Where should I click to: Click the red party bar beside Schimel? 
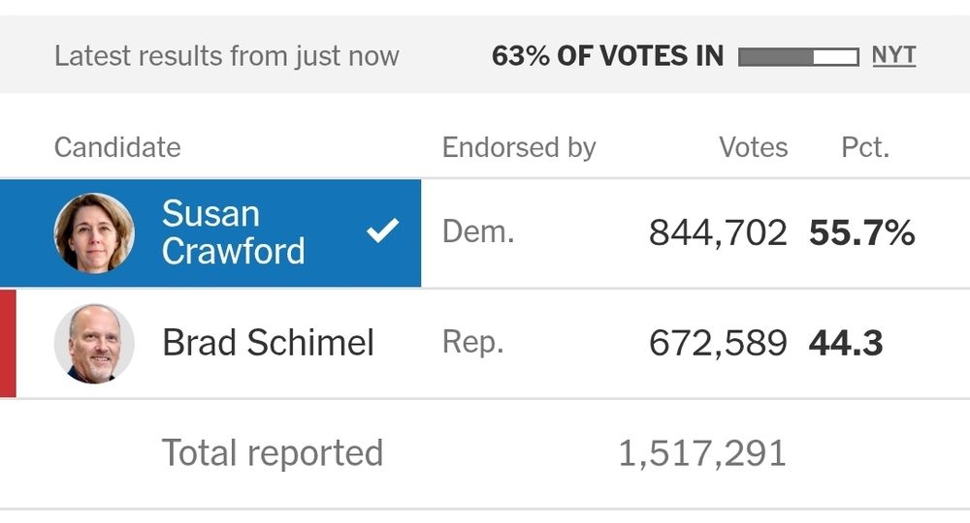click(x=8, y=343)
